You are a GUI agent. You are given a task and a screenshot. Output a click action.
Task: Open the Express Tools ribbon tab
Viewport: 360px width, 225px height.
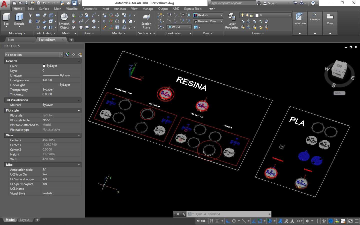point(193,9)
